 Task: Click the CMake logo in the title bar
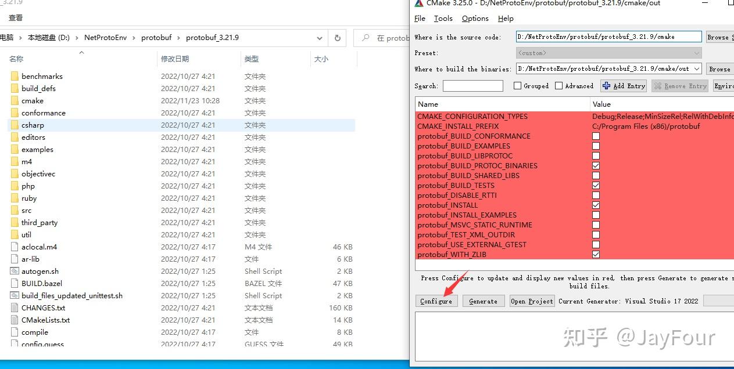coord(418,3)
